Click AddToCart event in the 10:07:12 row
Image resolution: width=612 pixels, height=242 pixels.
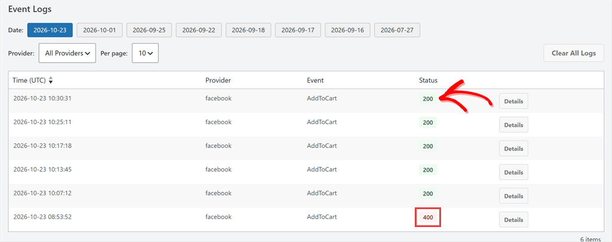click(x=322, y=193)
